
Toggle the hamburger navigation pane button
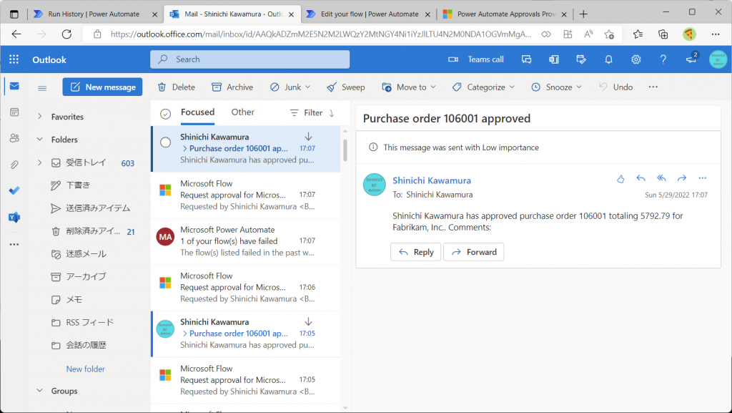pyautogui.click(x=42, y=87)
